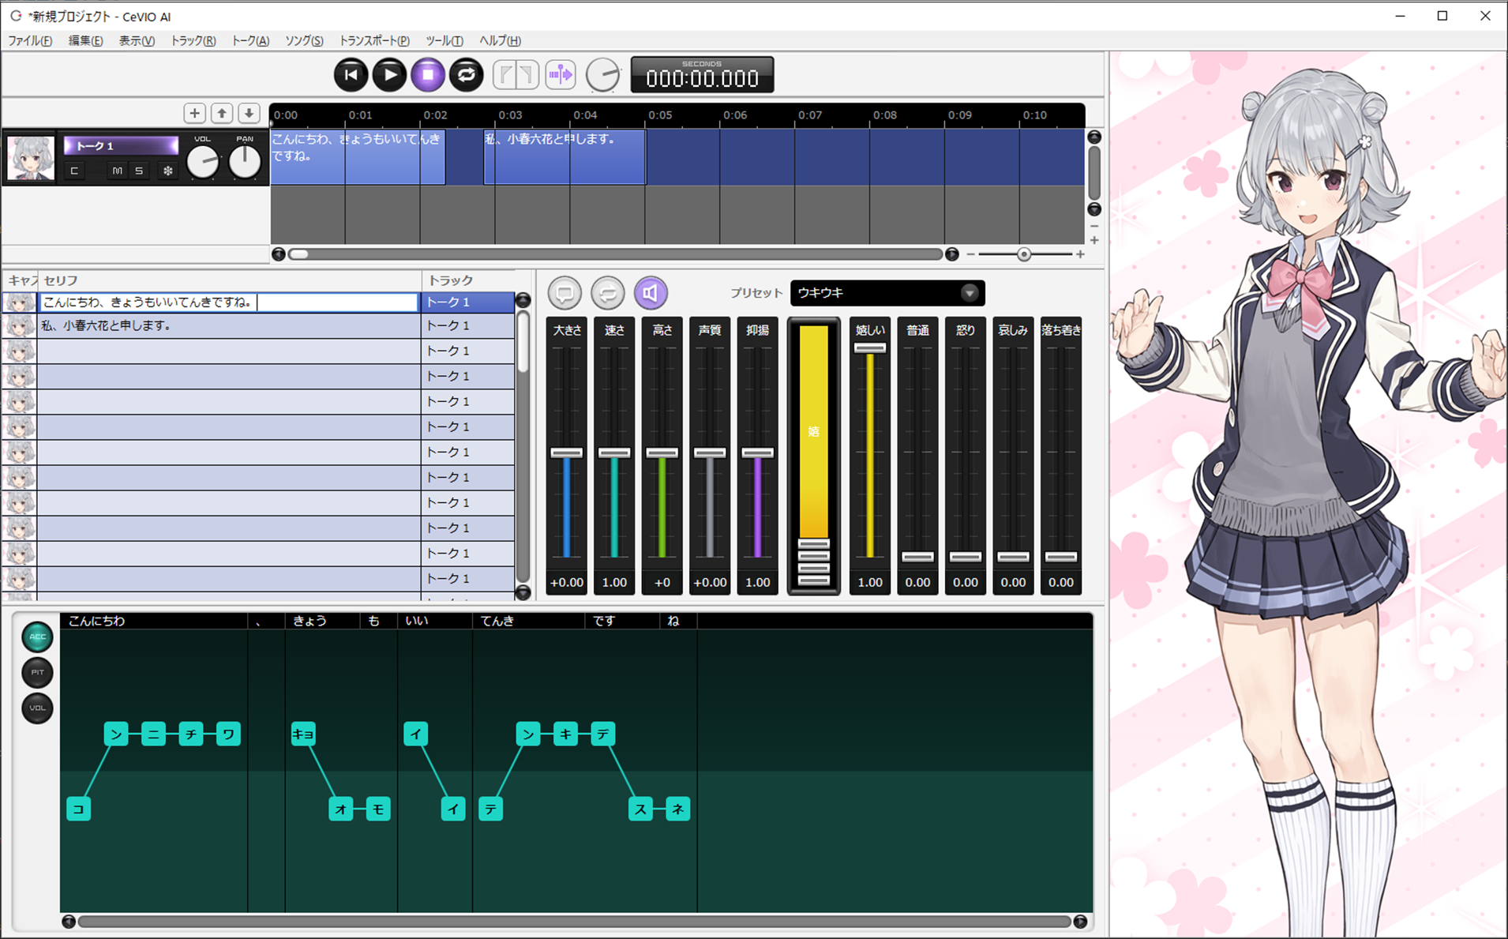Click the accent editor horizontal scrollbar
1508x939 pixels.
click(574, 922)
